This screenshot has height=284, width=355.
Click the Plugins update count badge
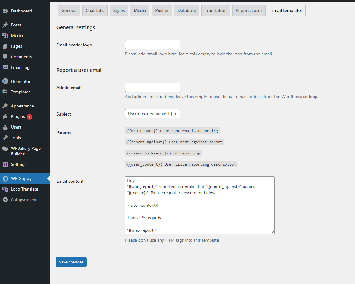(x=29, y=117)
